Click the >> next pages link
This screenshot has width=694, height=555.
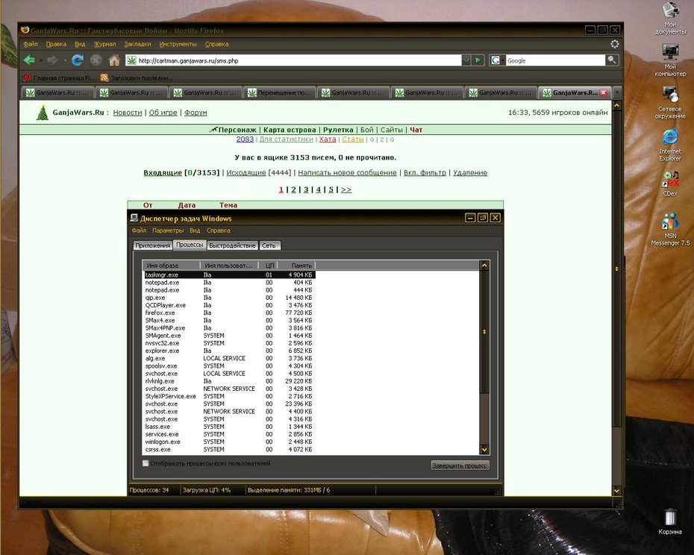pyautogui.click(x=346, y=189)
